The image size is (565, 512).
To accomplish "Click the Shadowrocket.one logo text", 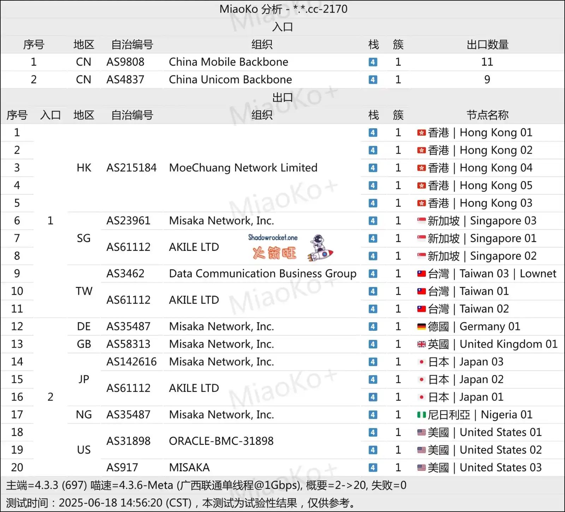I will (273, 237).
